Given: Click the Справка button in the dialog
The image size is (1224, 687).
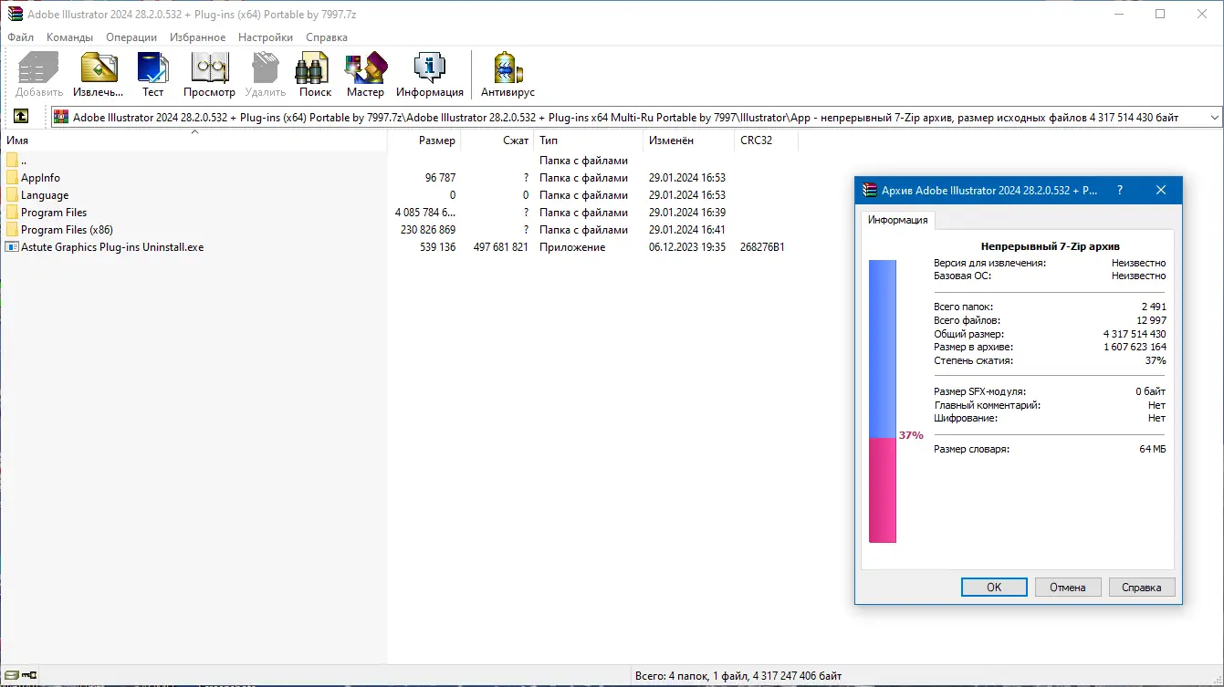Looking at the screenshot, I should pos(1142,588).
